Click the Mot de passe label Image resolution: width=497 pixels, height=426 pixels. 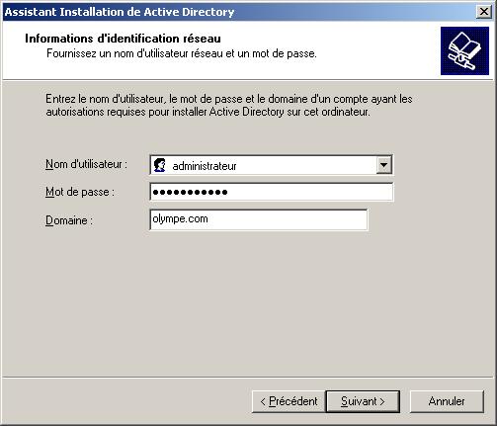click(x=80, y=192)
